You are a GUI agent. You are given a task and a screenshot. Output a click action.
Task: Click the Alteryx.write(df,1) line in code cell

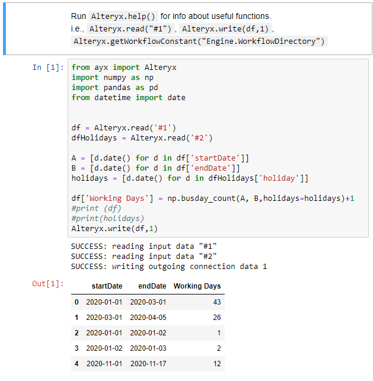[114, 229]
